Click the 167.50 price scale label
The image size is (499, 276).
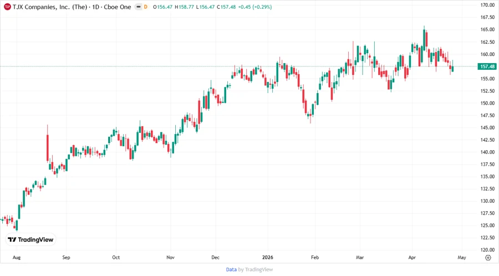point(487,17)
